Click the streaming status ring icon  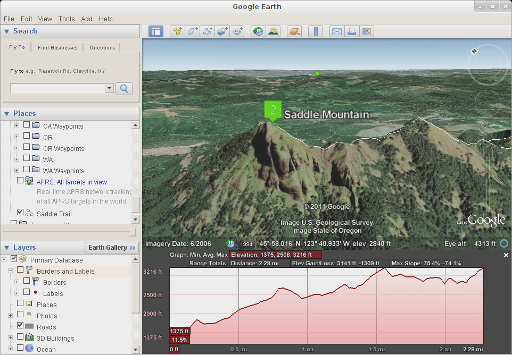click(504, 243)
